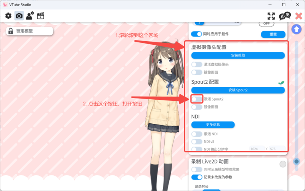The height and width of the screenshot is (191, 305).
Task: Click the green sprout icon beside Spout2
Action: point(281,84)
